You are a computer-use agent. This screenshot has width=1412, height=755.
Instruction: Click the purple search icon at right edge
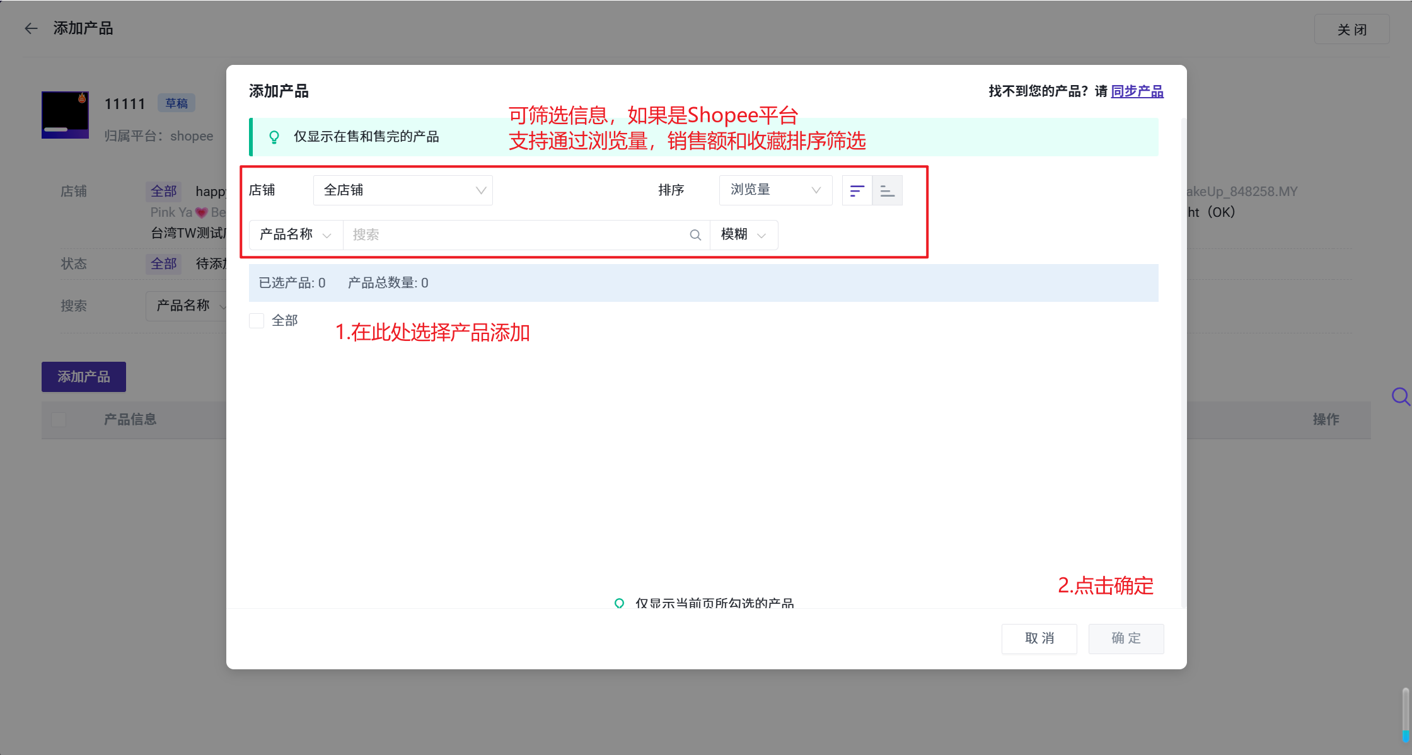pos(1400,396)
